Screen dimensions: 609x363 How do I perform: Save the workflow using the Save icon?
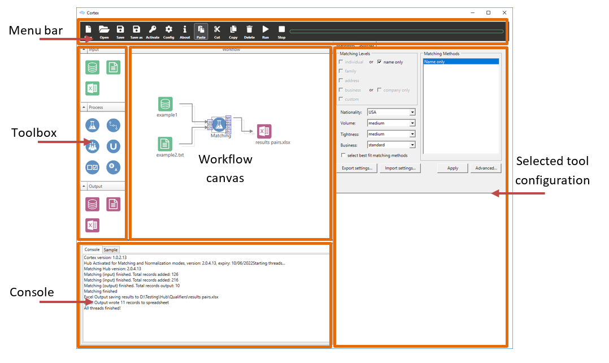120,31
